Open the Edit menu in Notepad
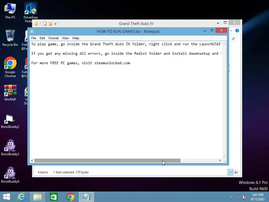The height and width of the screenshot is (202, 269). (42, 38)
